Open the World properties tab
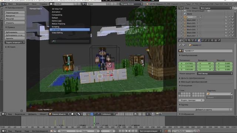 [x=196, y=40]
